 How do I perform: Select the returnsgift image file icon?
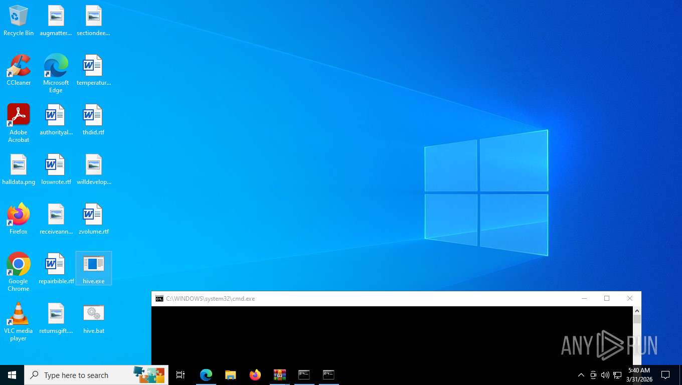[x=56, y=318]
